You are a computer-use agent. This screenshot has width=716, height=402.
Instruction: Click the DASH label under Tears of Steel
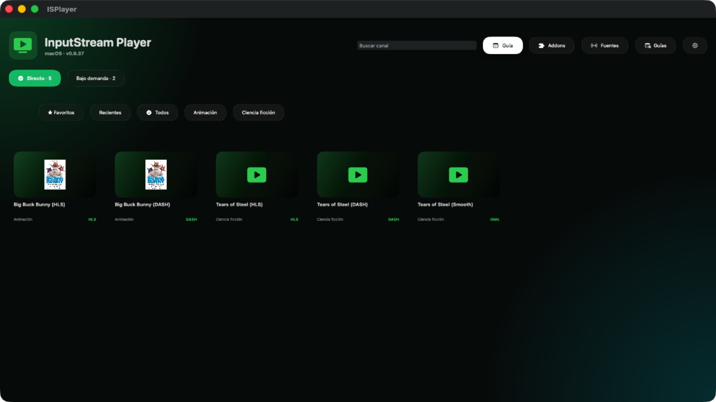[394, 219]
